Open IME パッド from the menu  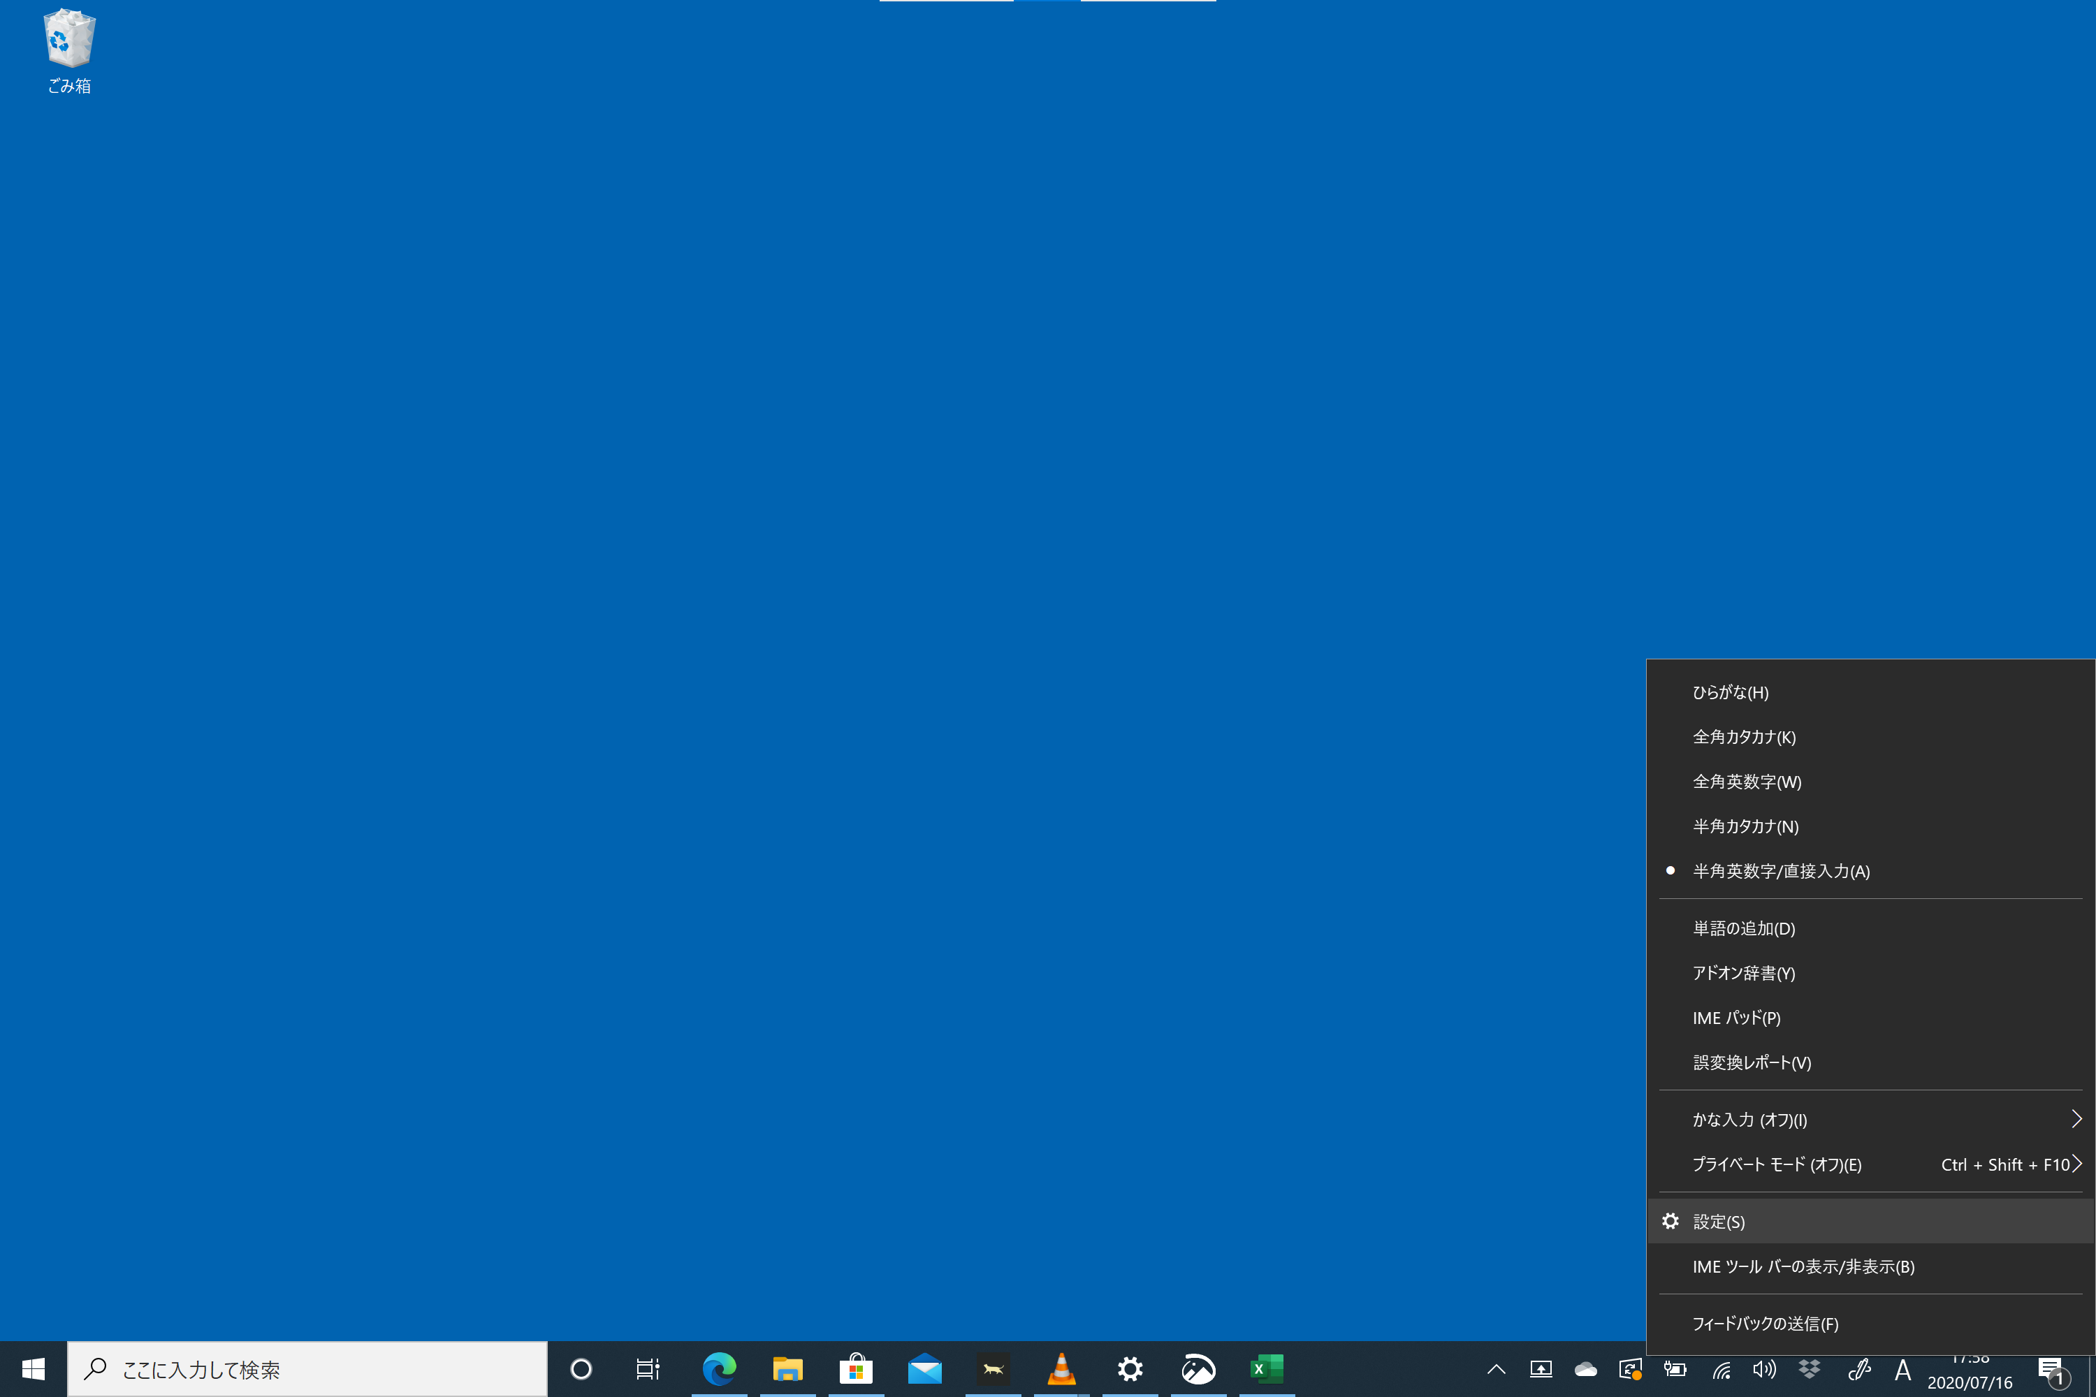point(1735,1016)
